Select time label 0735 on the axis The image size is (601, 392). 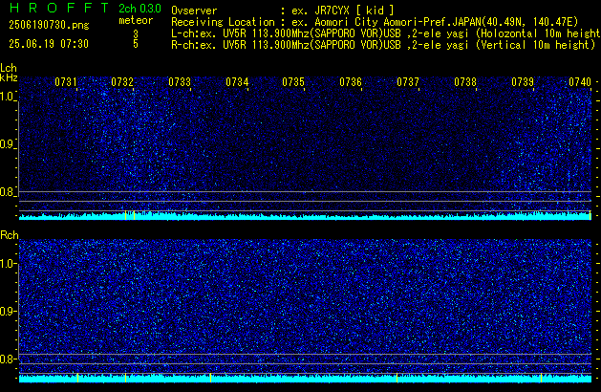293,82
